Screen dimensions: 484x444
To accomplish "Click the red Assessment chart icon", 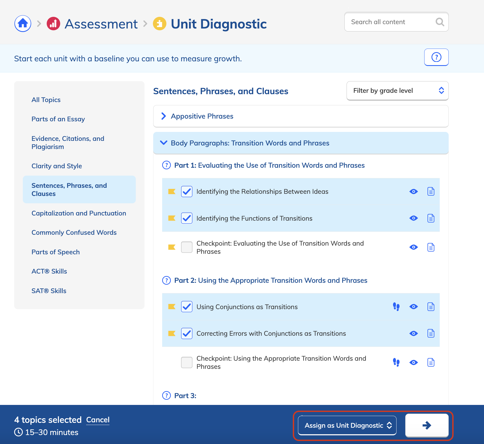I will point(54,24).
